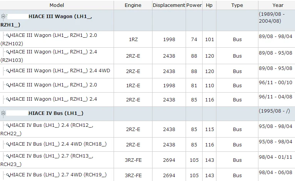Sort by the Hp column header
295x181 pixels.
[x=209, y=5]
